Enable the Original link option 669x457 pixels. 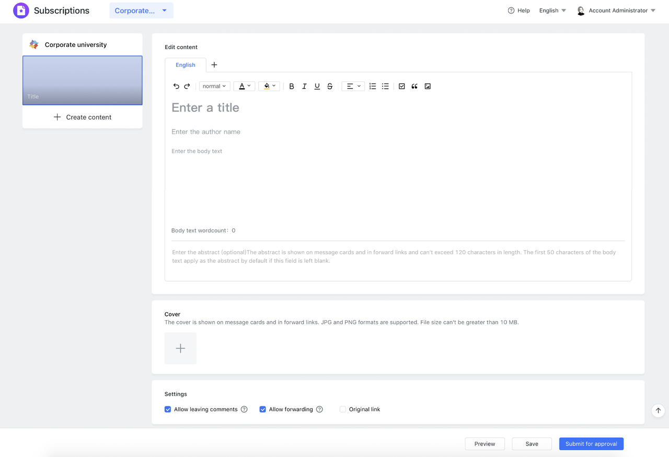click(342, 409)
